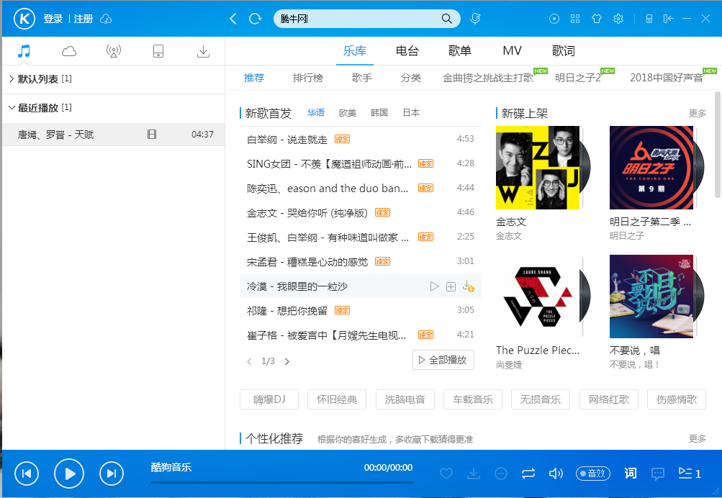Click the voice search microphone icon
This screenshot has height=498, width=722.
tap(475, 19)
